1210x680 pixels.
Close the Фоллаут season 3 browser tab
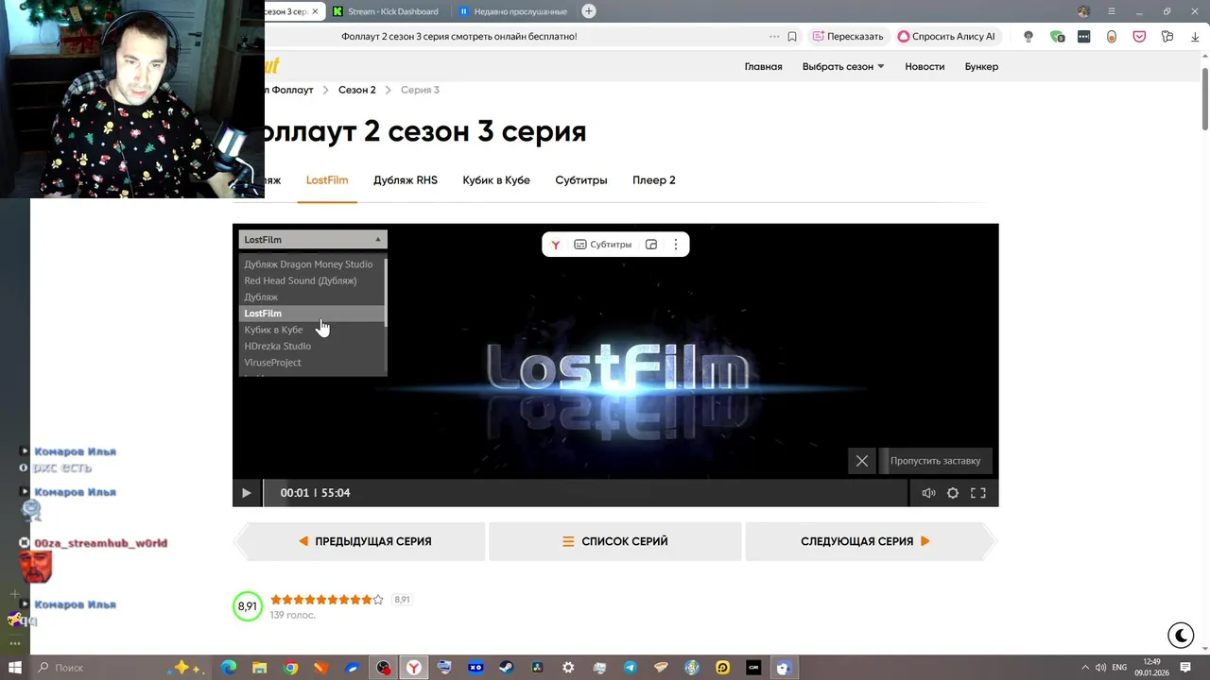point(314,11)
